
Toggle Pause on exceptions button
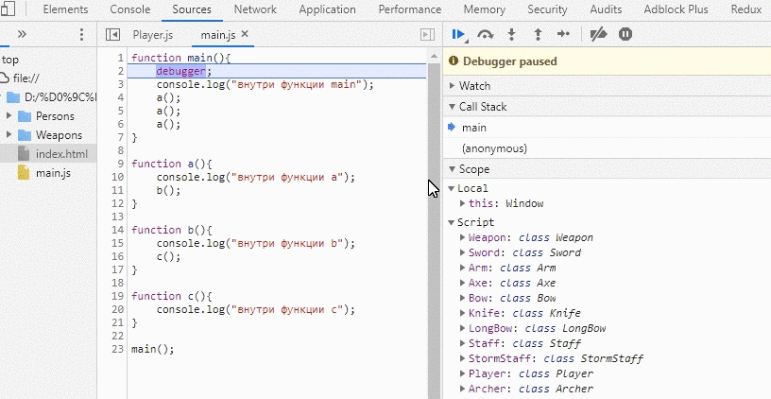(625, 34)
